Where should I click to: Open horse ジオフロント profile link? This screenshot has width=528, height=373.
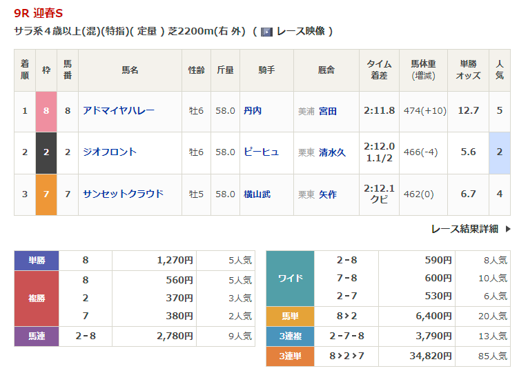pos(110,152)
